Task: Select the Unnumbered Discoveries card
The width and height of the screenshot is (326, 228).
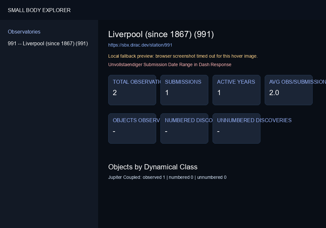Action: click(x=237, y=129)
